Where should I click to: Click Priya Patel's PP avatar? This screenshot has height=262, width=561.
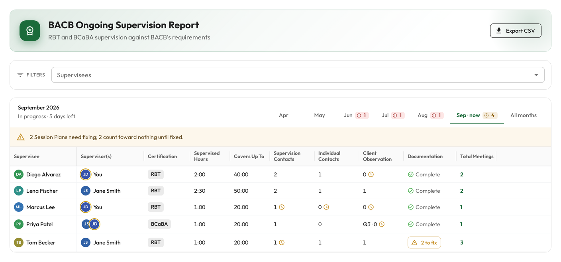19,224
